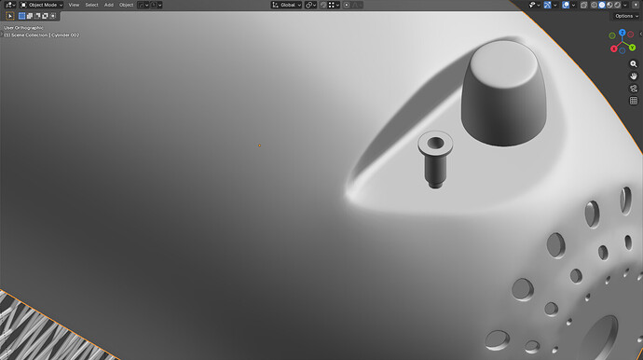Toggle viewport gizmos display
Image resolution: width=643 pixels, height=360 pixels.
pos(547,5)
